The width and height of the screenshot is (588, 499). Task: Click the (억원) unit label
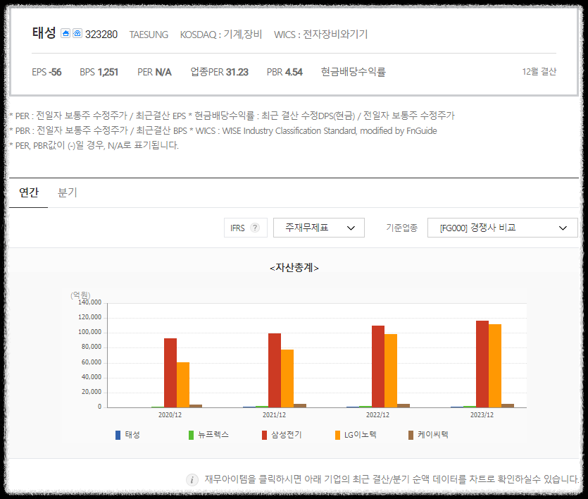pos(80,295)
